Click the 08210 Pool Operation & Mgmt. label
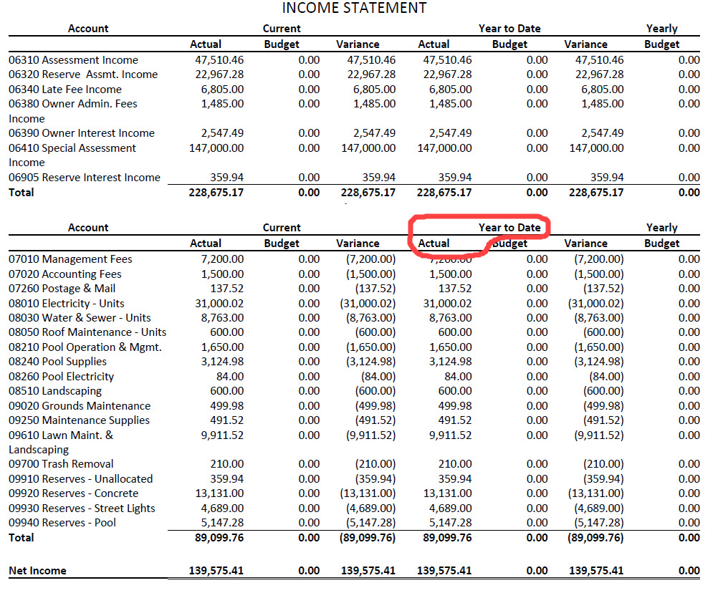The height and width of the screenshot is (593, 718). point(85,347)
